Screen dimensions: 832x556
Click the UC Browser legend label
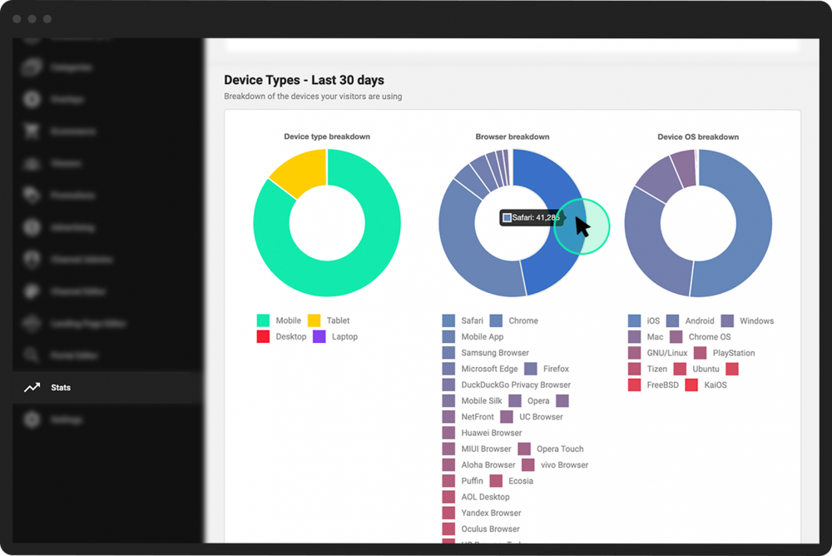tap(542, 417)
